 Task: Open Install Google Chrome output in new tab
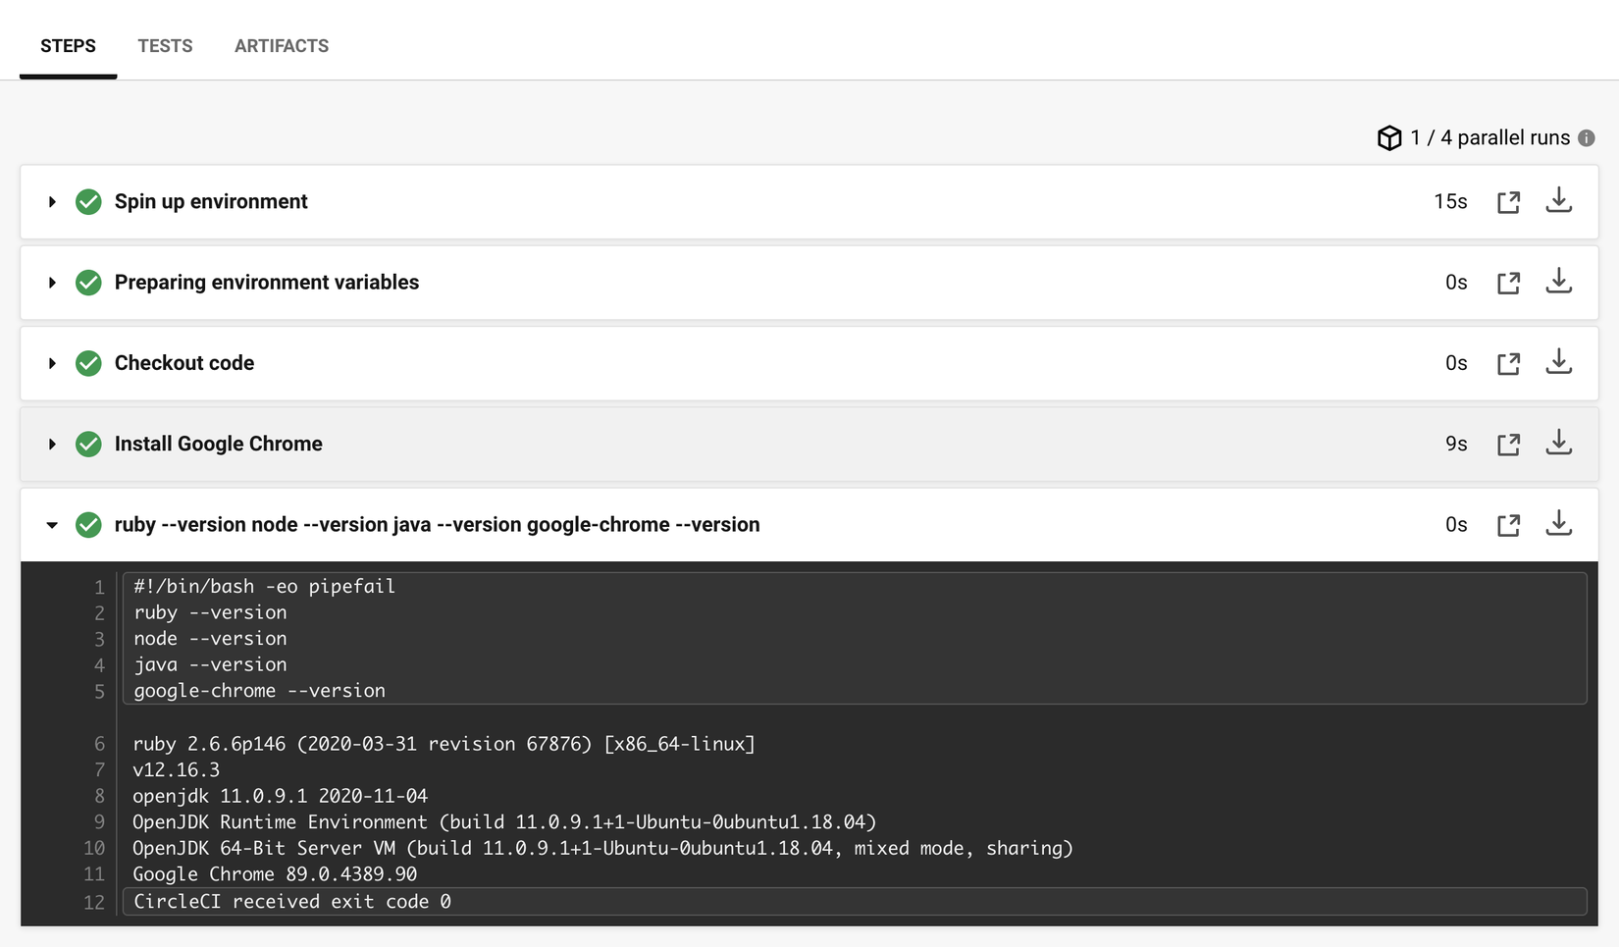(x=1508, y=445)
